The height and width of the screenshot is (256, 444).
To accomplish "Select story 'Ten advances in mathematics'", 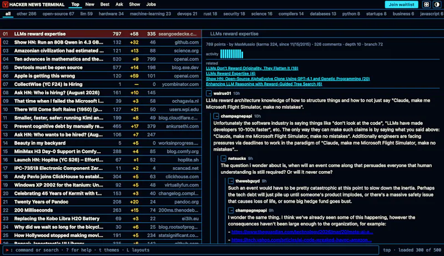I will tap(102, 59).
